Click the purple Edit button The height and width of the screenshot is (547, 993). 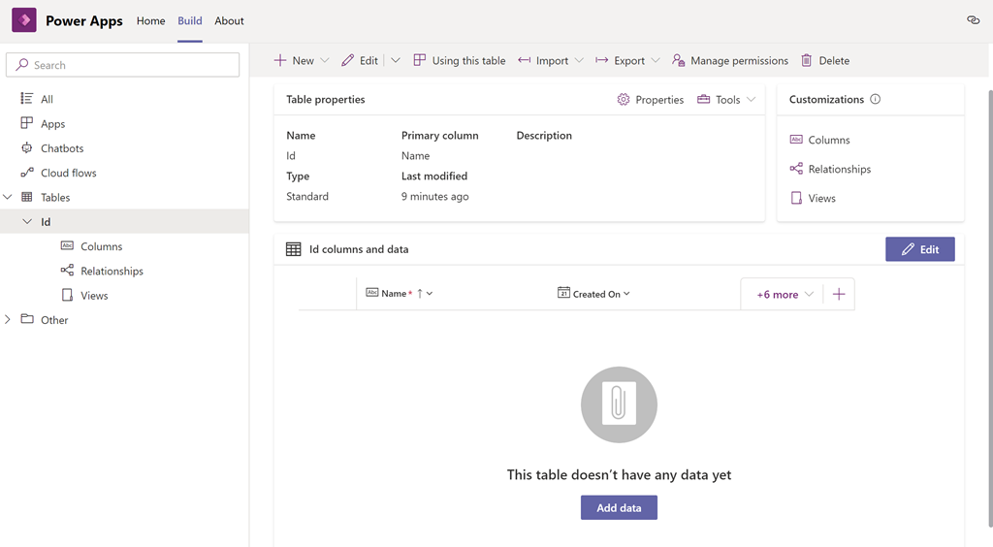coord(919,249)
